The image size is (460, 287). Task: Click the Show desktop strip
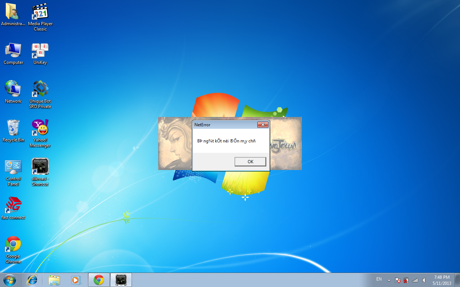tap(457, 280)
